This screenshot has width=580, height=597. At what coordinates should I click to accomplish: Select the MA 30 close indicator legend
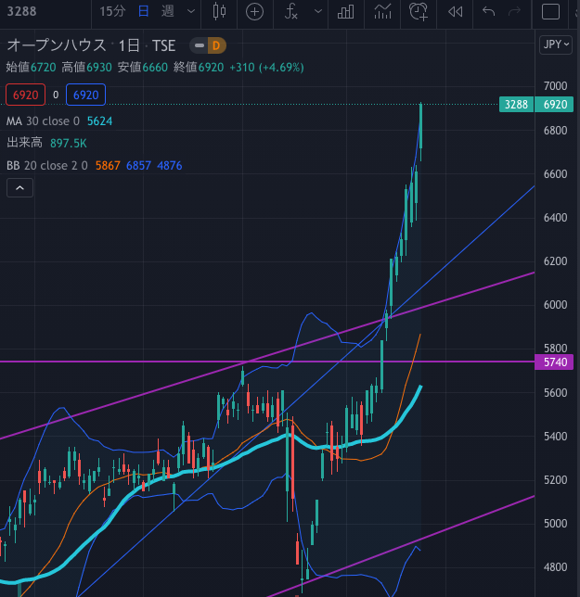point(43,121)
